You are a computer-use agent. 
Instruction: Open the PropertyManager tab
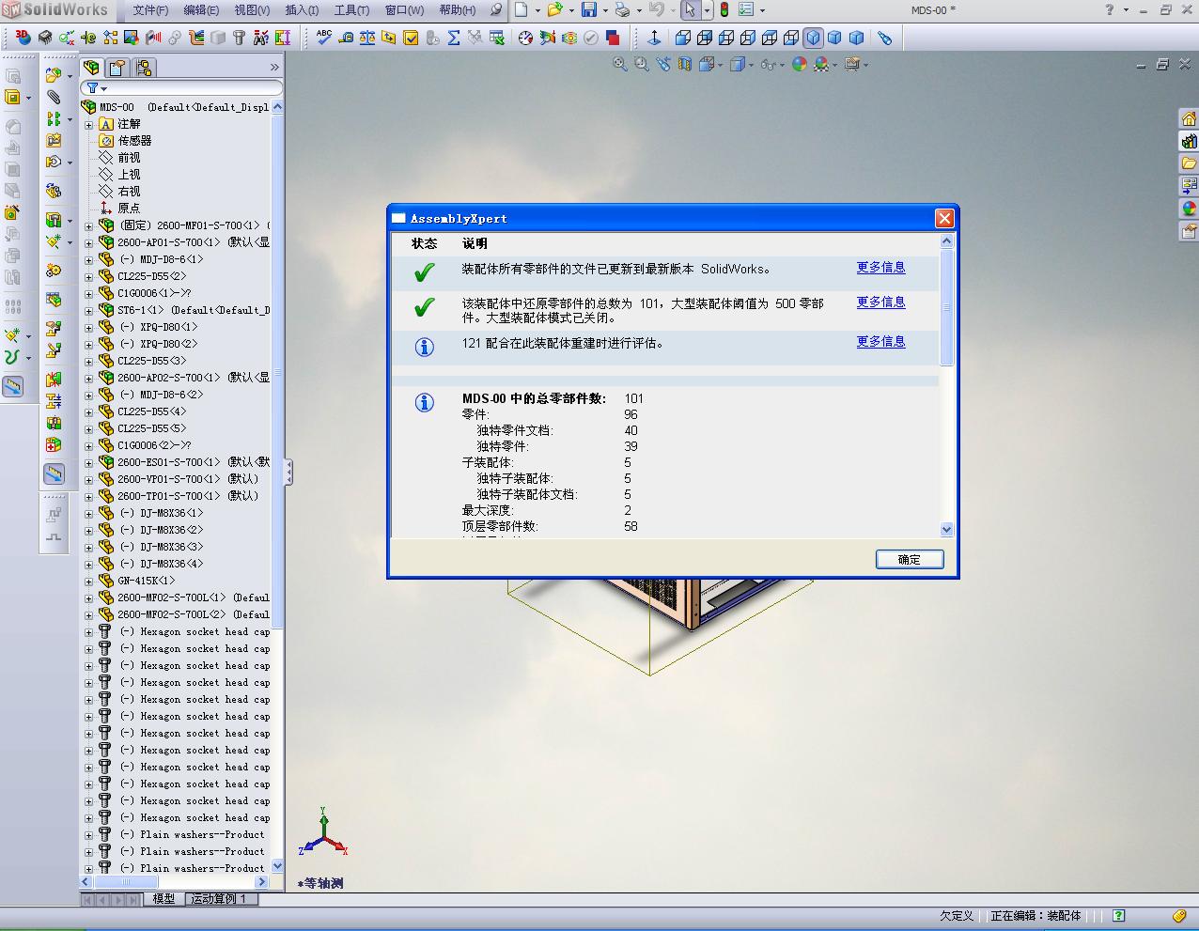(117, 68)
